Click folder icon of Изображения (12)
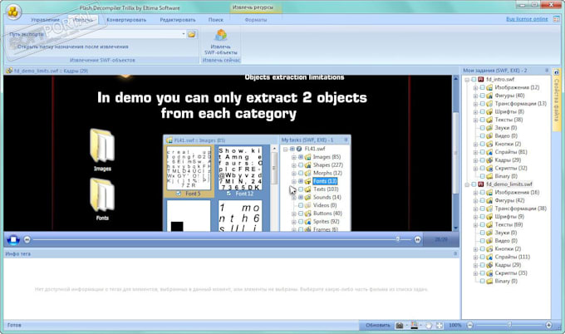This screenshot has width=565, height=334. pyautogui.click(x=489, y=87)
